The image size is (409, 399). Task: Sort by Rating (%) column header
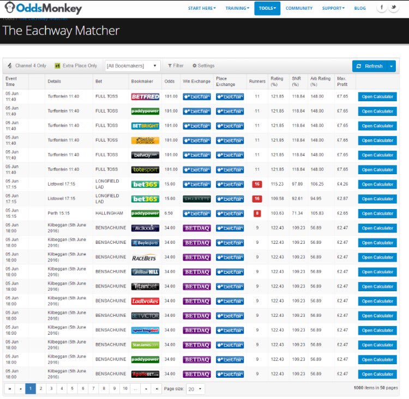tap(276, 82)
